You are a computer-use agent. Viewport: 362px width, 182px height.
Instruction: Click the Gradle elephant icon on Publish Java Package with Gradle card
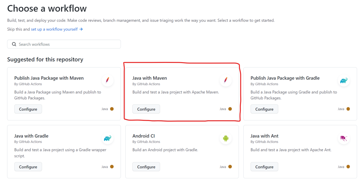[x=344, y=80]
